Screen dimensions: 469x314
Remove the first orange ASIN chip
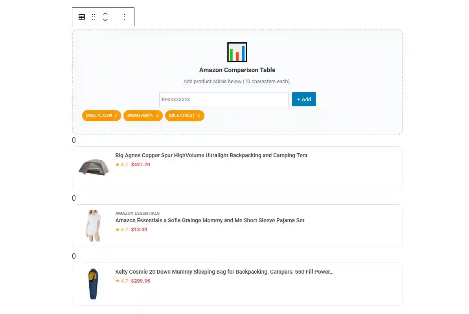116,116
